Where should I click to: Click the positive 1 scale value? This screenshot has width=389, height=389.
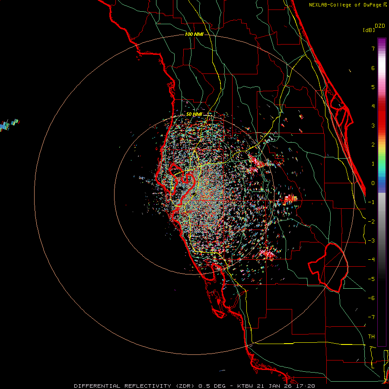[x=373, y=164]
